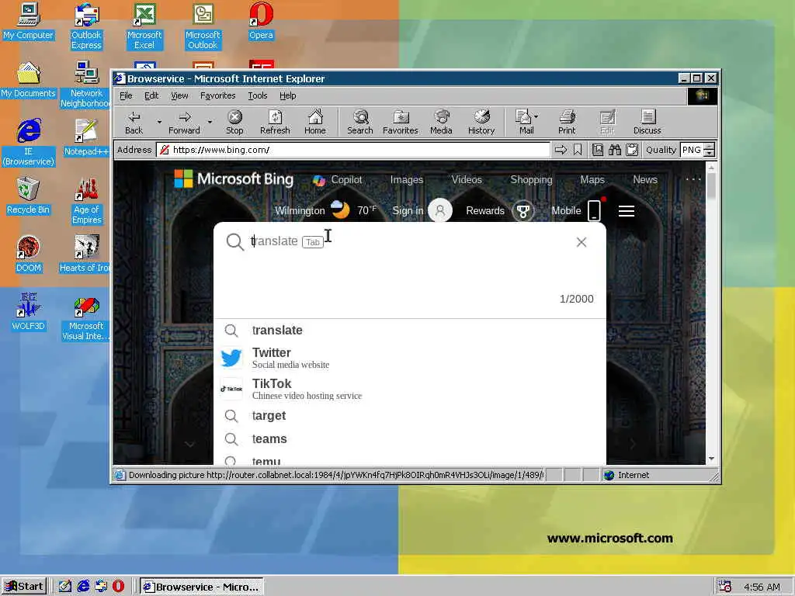Select the Twitter suggestion

(x=410, y=358)
